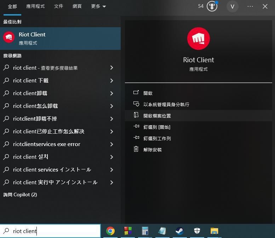Click the search box containing 'riot client'
275x238 pixels.
click(50, 231)
